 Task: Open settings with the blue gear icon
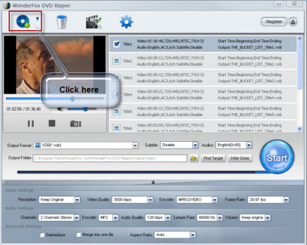(x=126, y=21)
